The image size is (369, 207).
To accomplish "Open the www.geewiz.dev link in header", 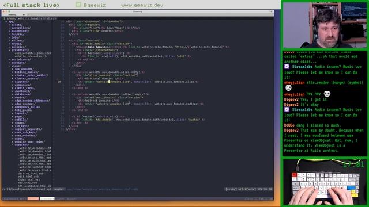I will pos(142,5).
